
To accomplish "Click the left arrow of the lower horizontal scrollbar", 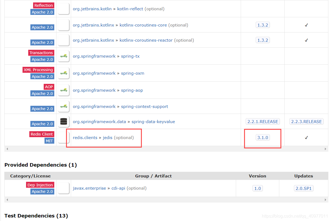I will tap(7, 200).
